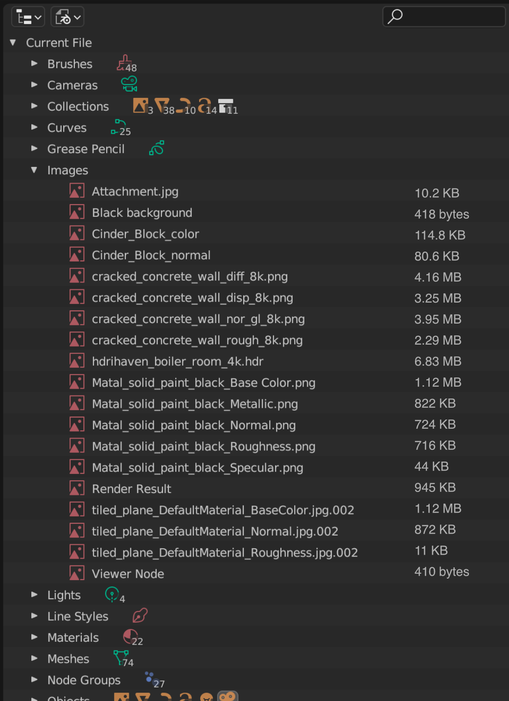Select Matal_solid_paint_black_Base Color.png
The image size is (509, 701).
pyautogui.click(x=204, y=383)
